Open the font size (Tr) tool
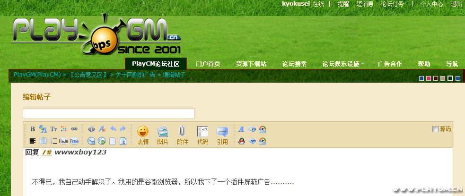 [53, 129]
